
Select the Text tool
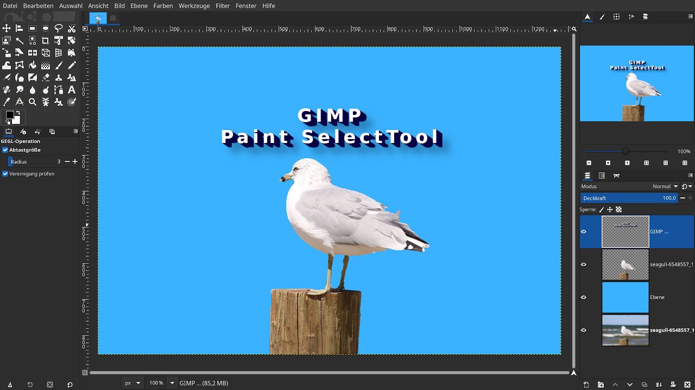point(72,89)
